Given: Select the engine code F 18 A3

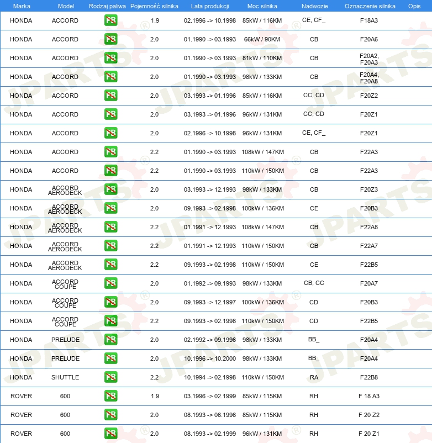Looking at the screenshot, I should [x=369, y=396].
